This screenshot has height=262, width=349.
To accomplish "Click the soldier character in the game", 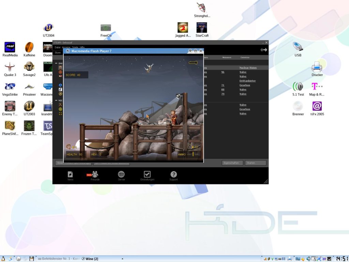I will 173,117.
